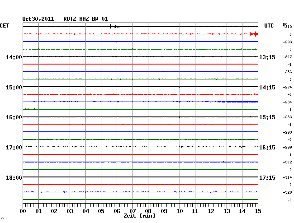Click the 08 minute axis label
The width and height of the screenshot is (294, 223).
pyautogui.click(x=148, y=211)
